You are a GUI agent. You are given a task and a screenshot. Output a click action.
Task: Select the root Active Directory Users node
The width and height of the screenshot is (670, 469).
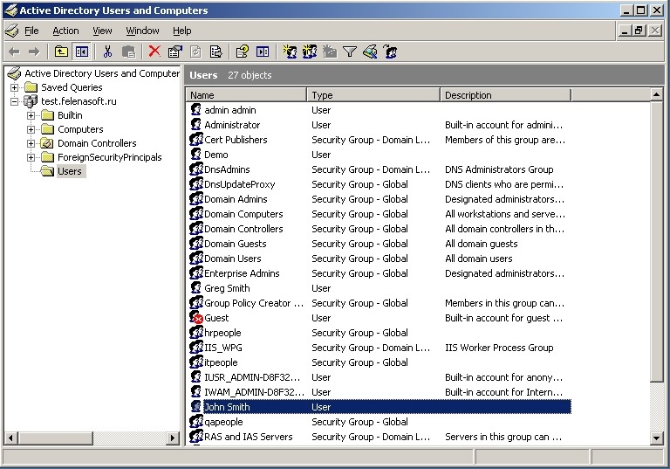tap(102, 73)
